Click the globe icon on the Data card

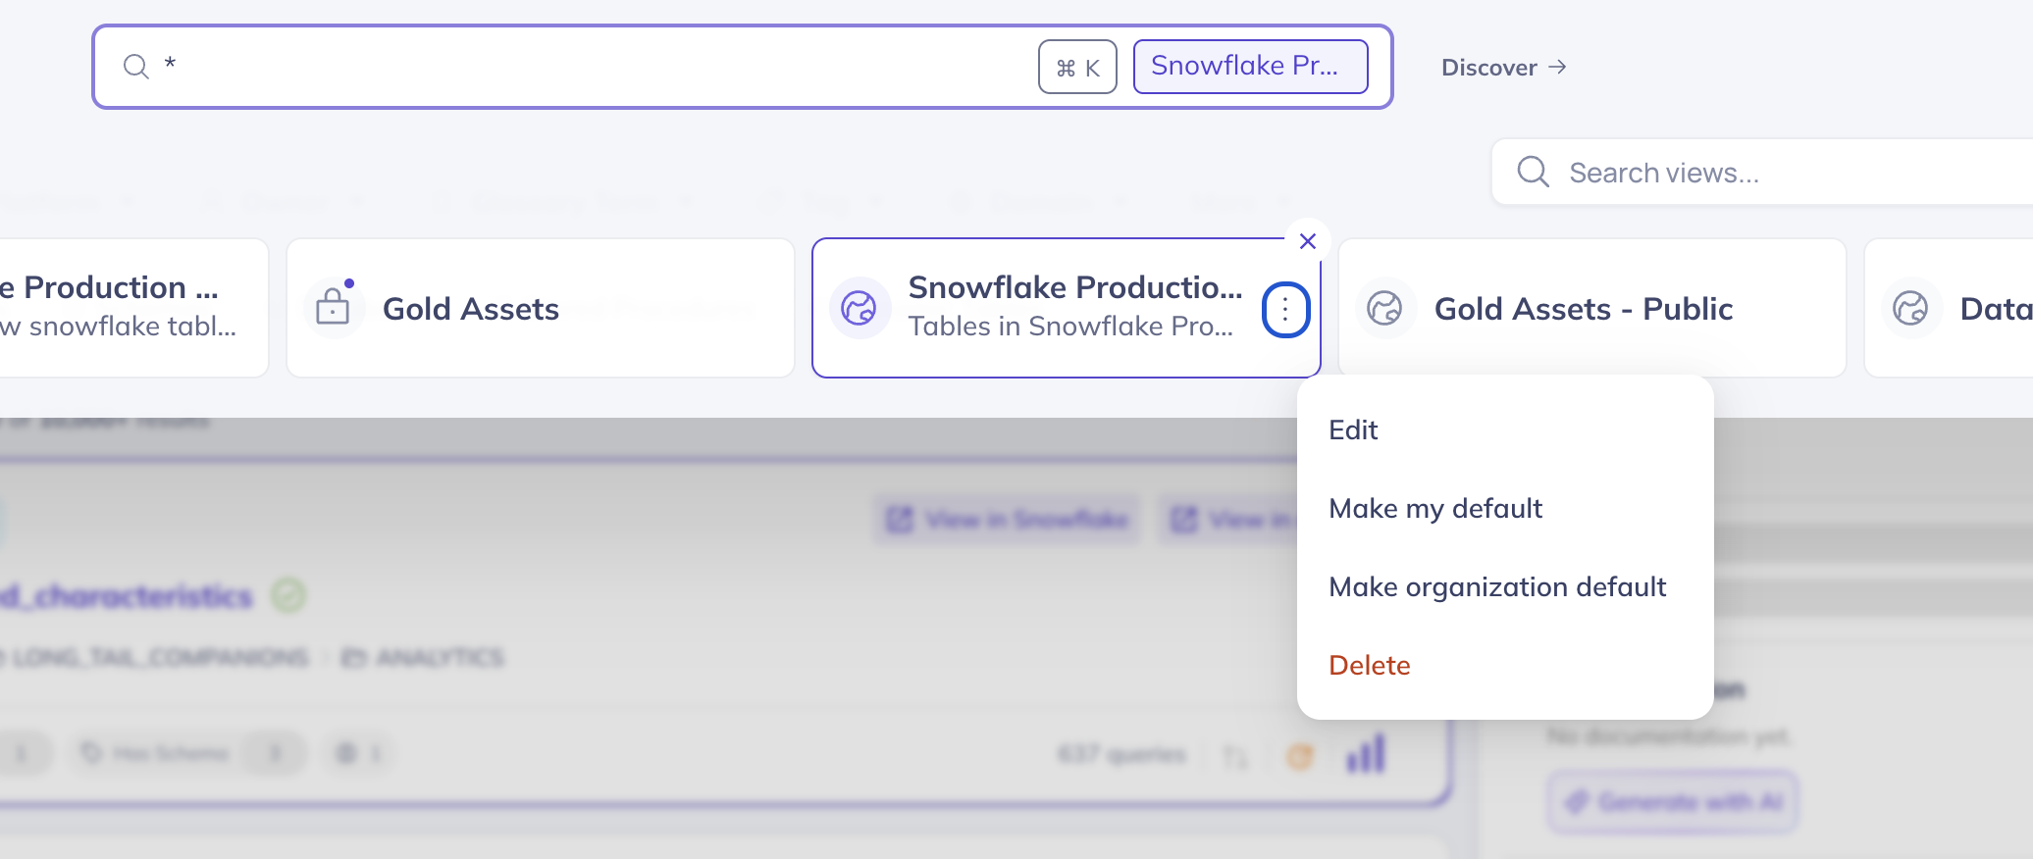pyautogui.click(x=1910, y=308)
